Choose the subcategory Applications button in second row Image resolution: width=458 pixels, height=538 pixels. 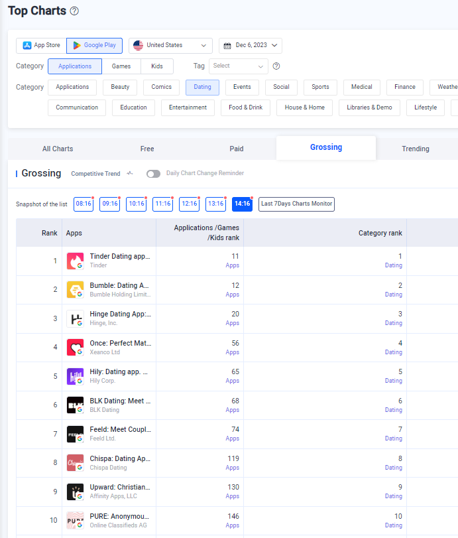[x=72, y=87]
